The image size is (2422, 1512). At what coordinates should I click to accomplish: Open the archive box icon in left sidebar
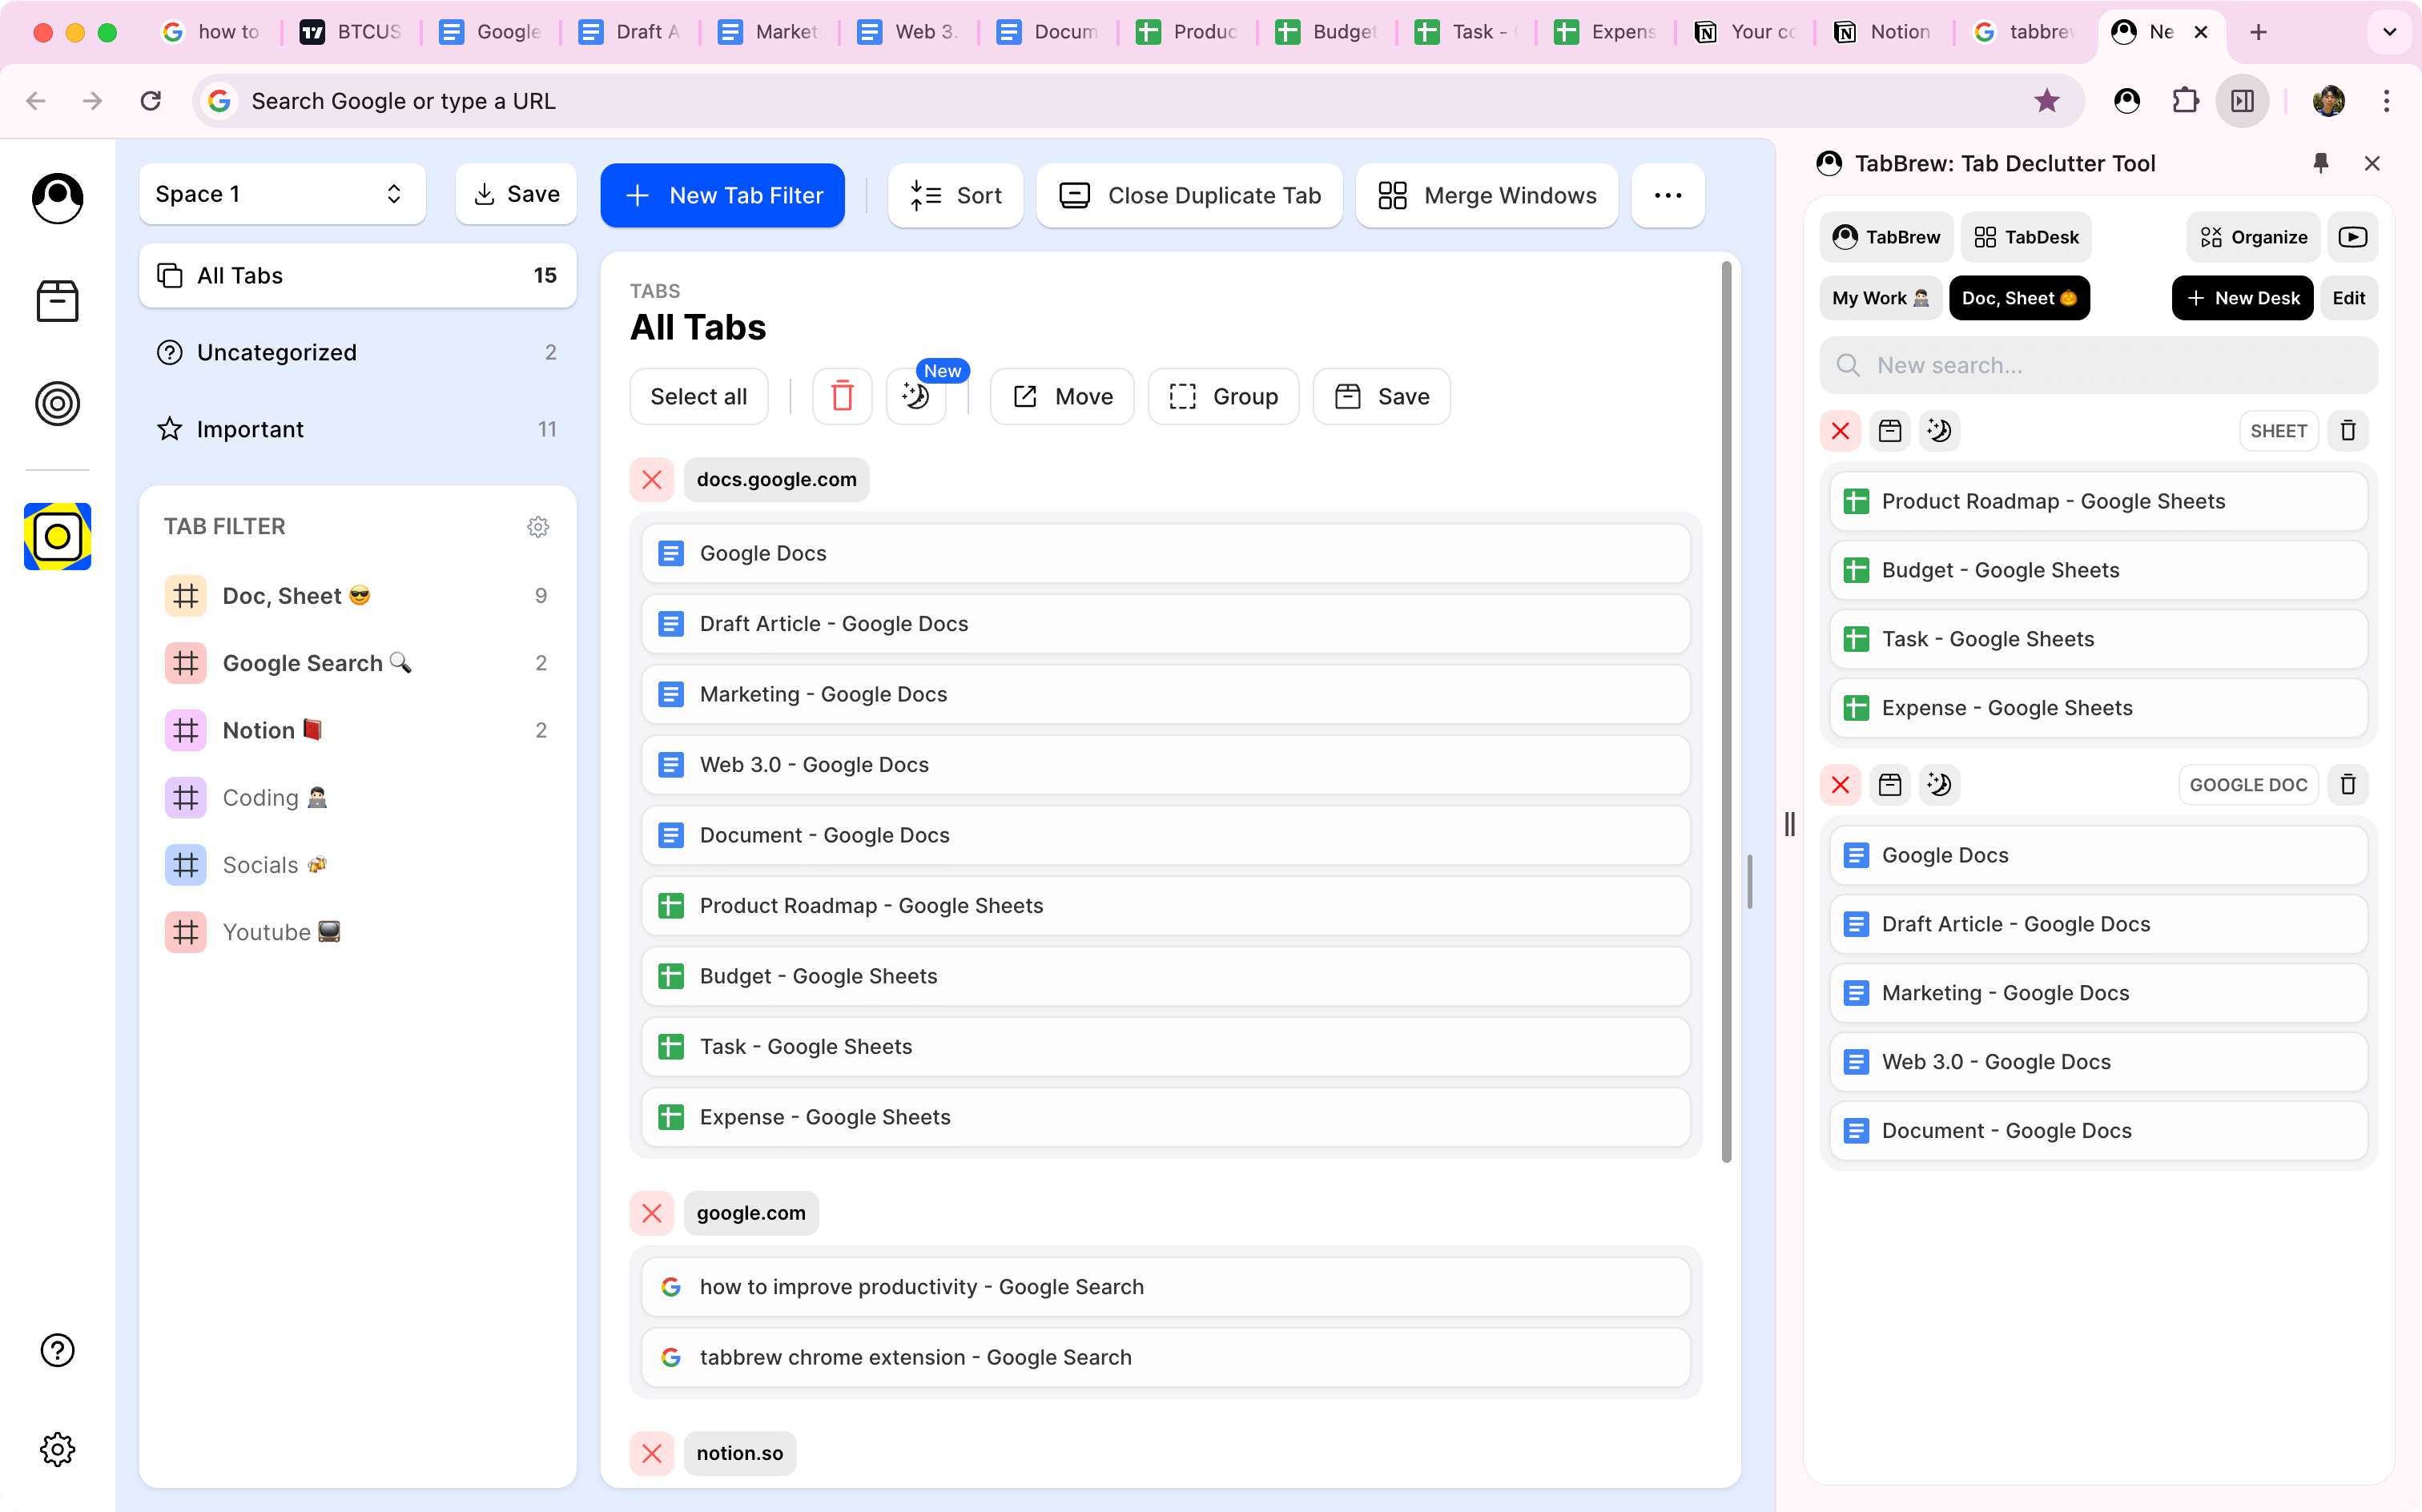[57, 300]
